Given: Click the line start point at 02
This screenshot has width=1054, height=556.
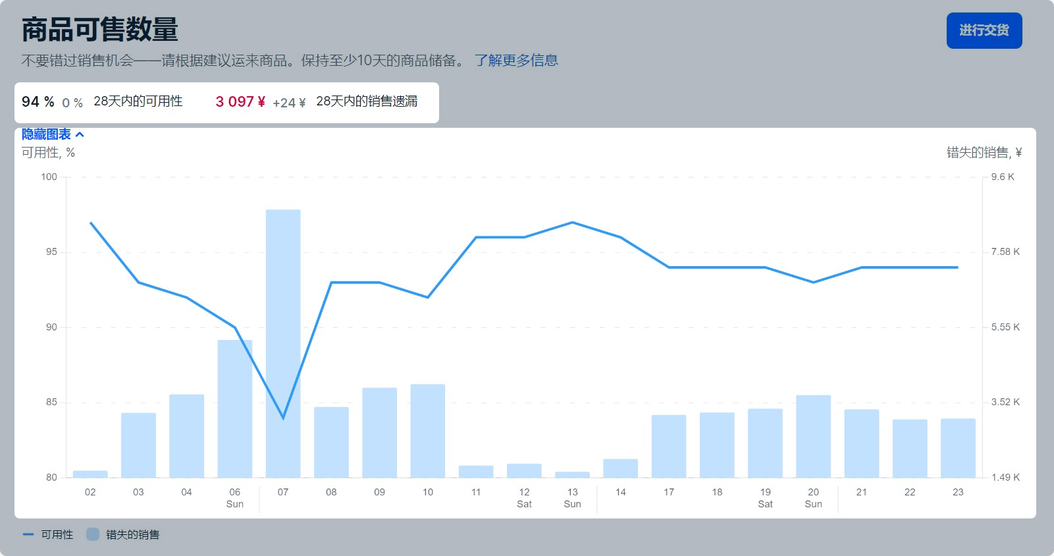Looking at the screenshot, I should pyautogui.click(x=91, y=223).
